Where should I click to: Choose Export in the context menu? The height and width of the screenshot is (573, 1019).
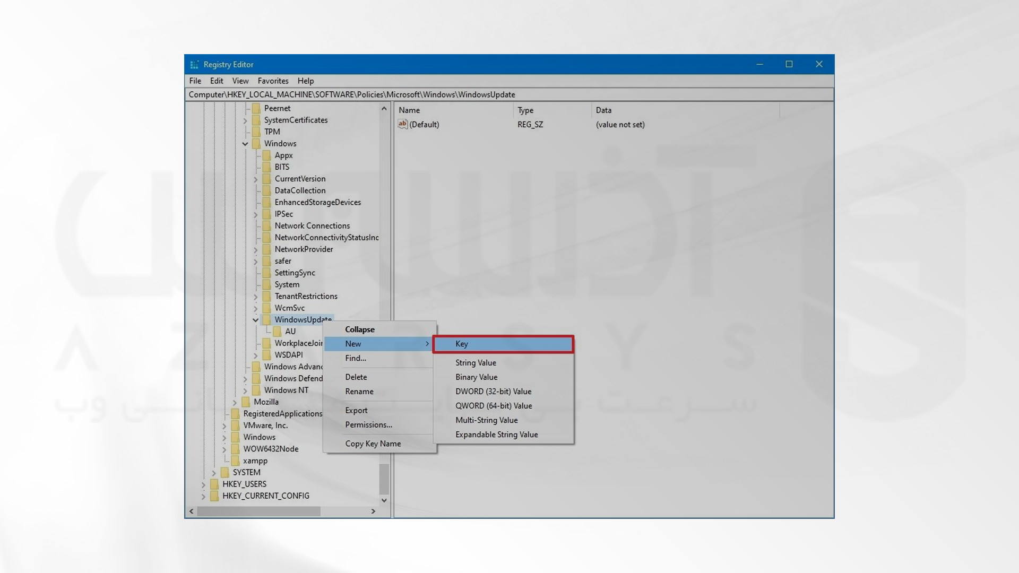379,411
